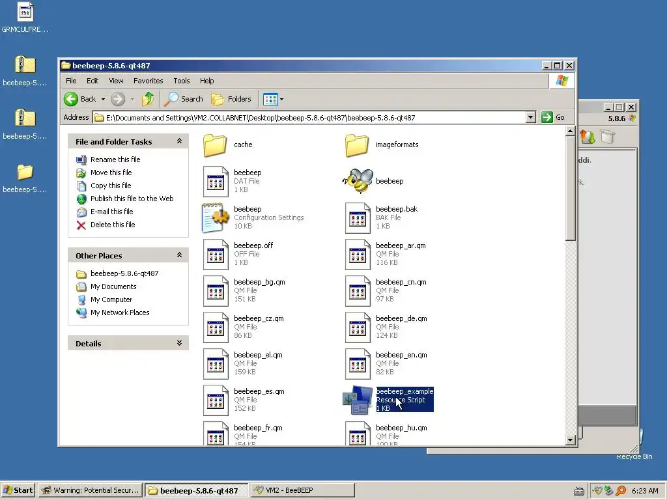Select the beebeep_hu.qm file icon

coord(358,433)
